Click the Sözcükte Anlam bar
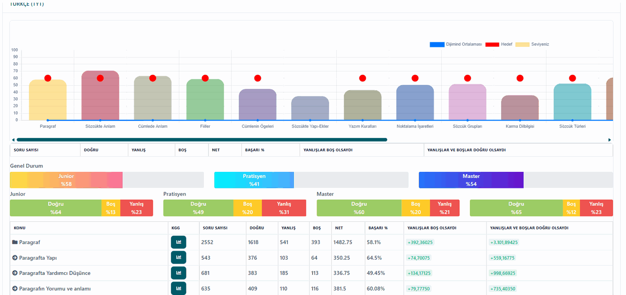Image resolution: width=626 pixels, height=295 pixels. (100, 96)
